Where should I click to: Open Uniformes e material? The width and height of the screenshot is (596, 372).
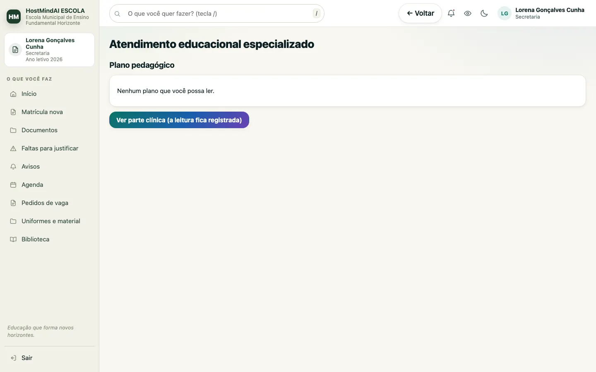(50, 221)
